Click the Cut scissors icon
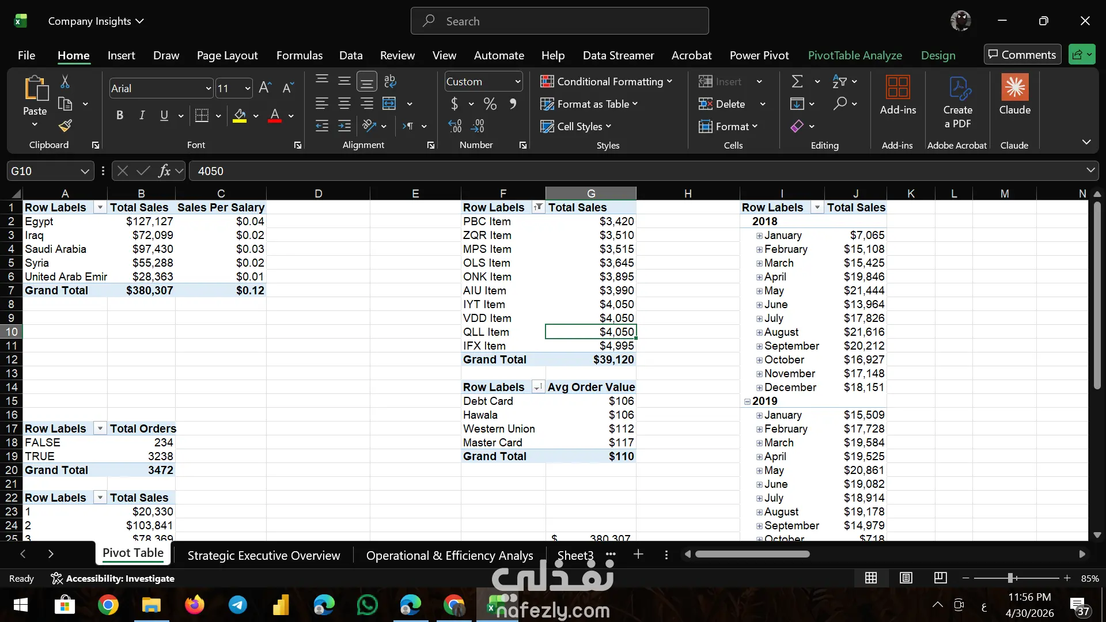1106x622 pixels. tap(65, 82)
